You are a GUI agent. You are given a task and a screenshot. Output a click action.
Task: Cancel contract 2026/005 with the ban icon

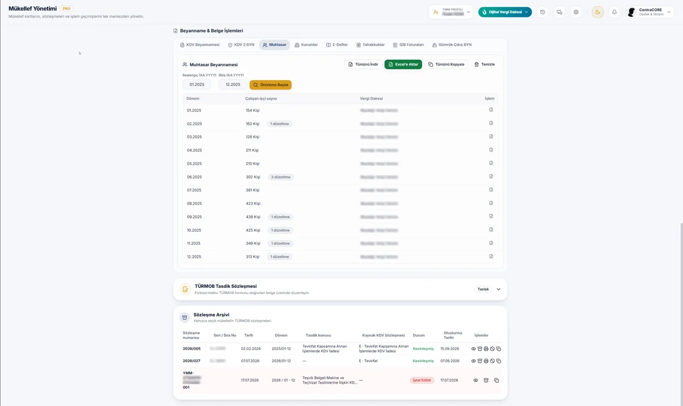pos(493,348)
